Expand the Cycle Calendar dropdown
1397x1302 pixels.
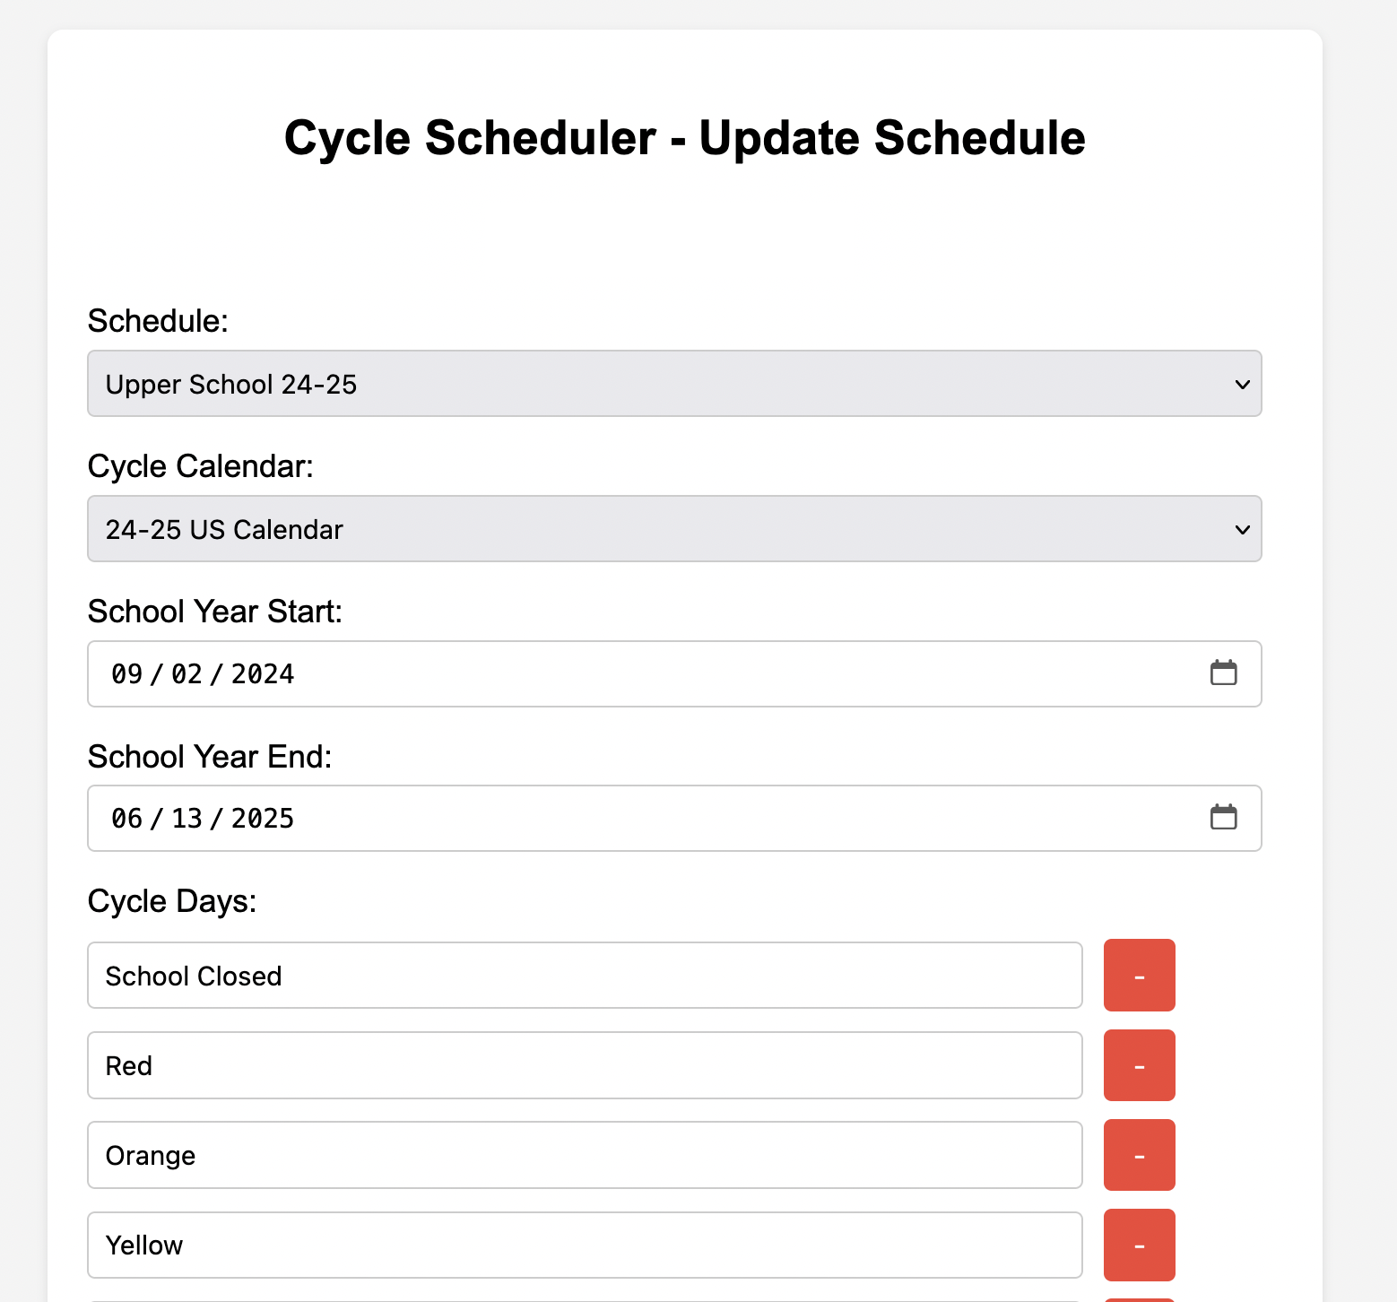pos(674,529)
